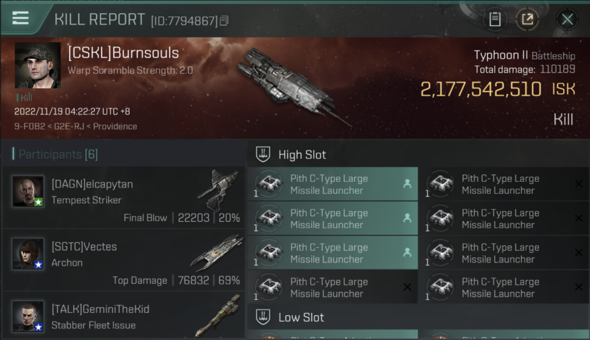Select GeminiTheKid pilot portrait

coord(28,316)
